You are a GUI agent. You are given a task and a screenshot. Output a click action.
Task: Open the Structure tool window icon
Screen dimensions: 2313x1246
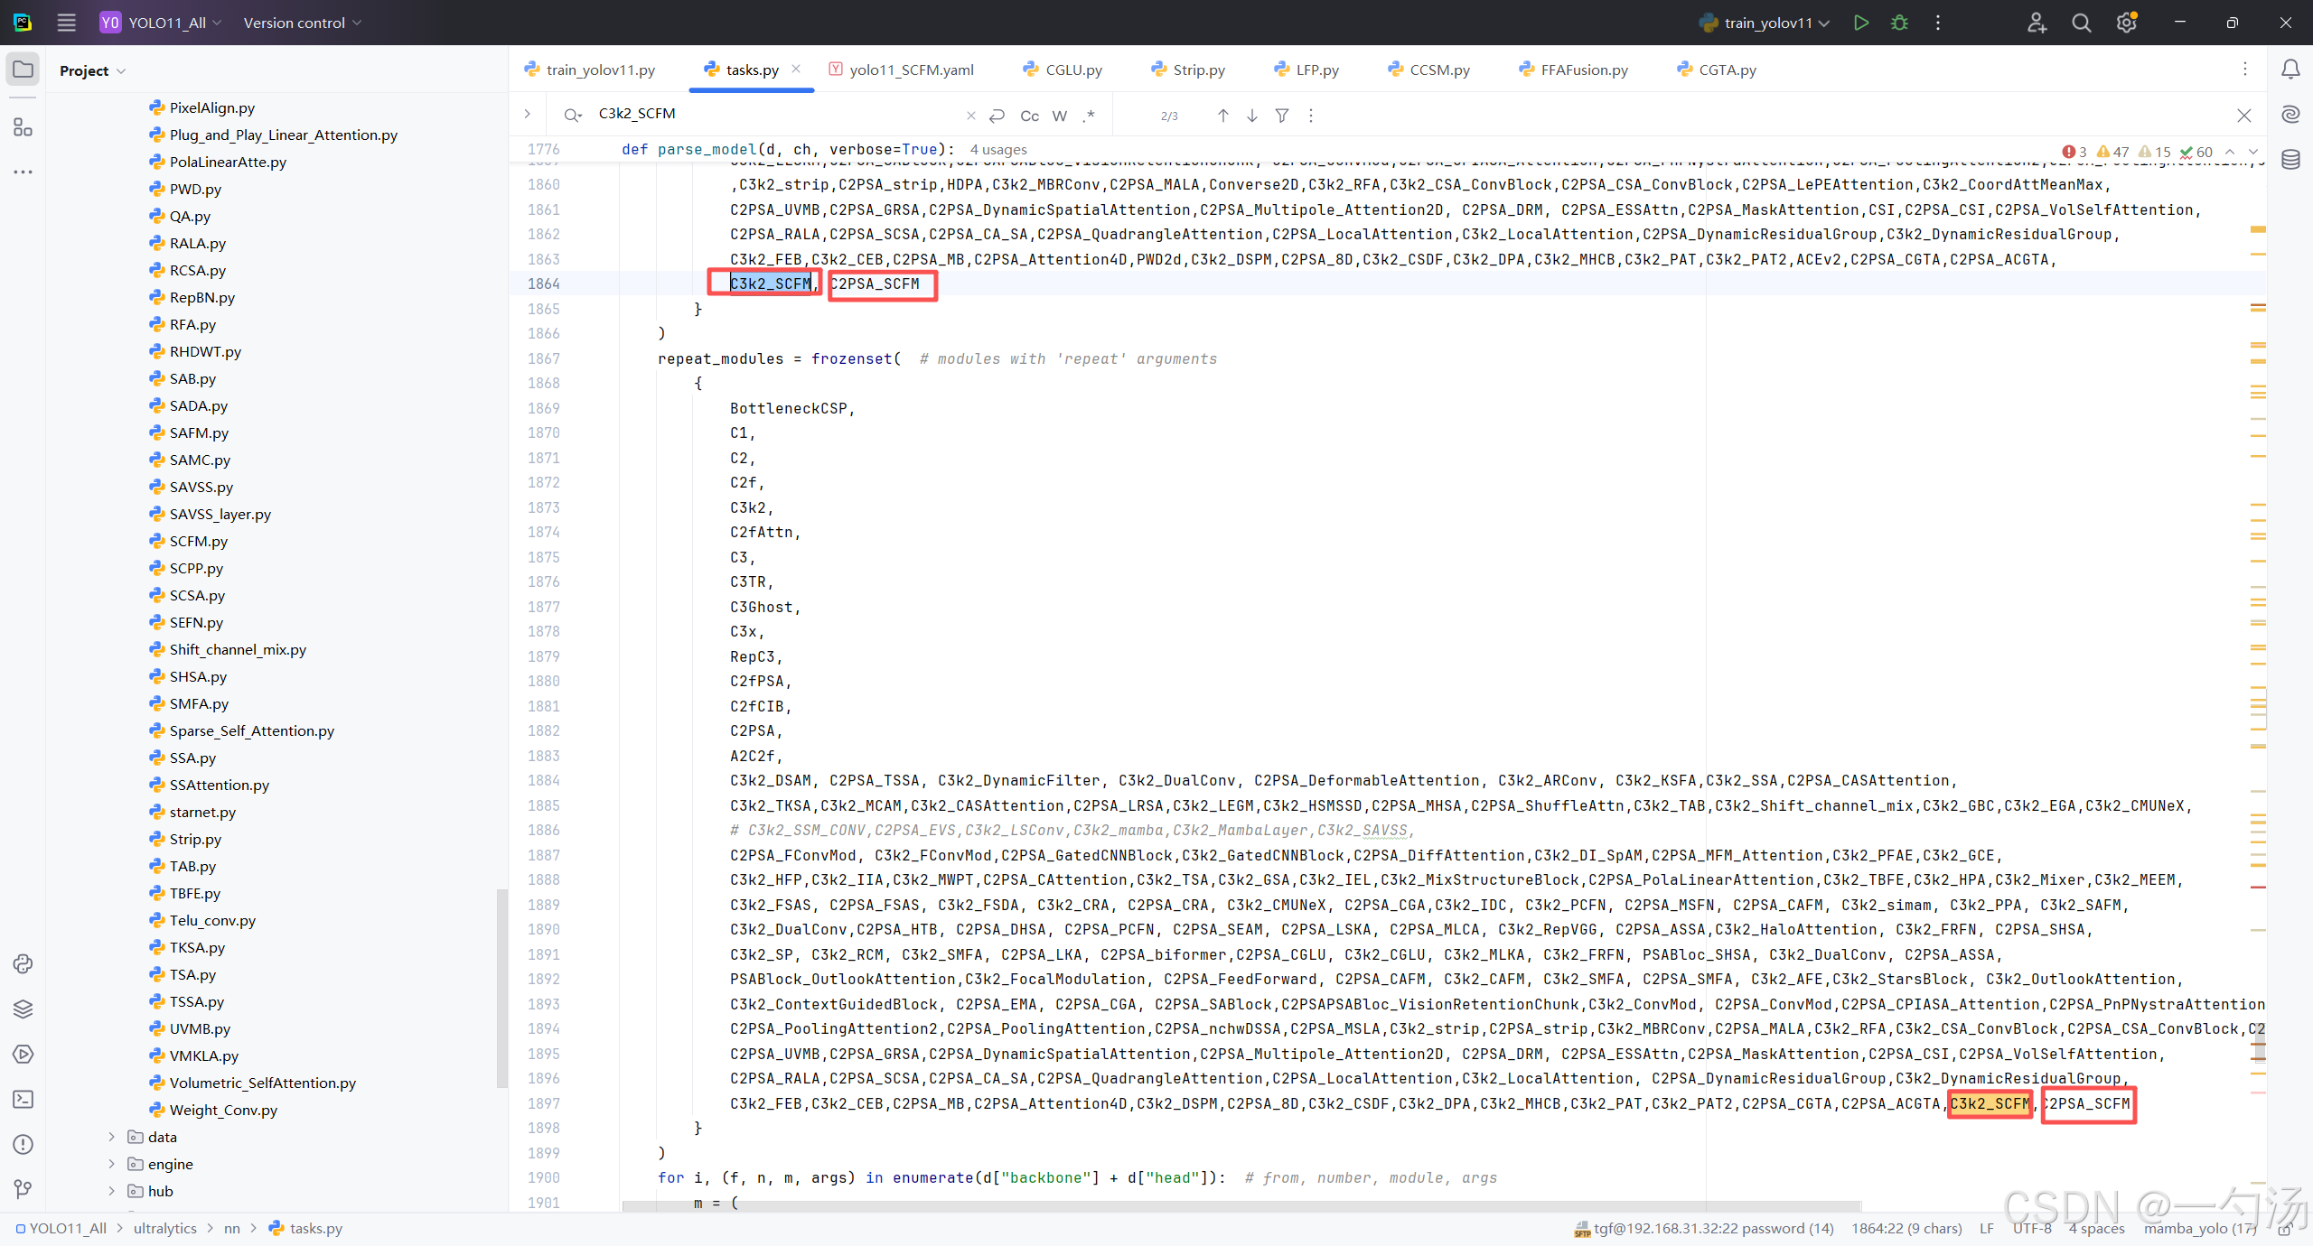point(23,127)
